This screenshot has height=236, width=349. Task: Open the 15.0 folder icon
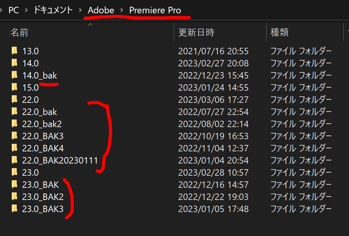14,87
